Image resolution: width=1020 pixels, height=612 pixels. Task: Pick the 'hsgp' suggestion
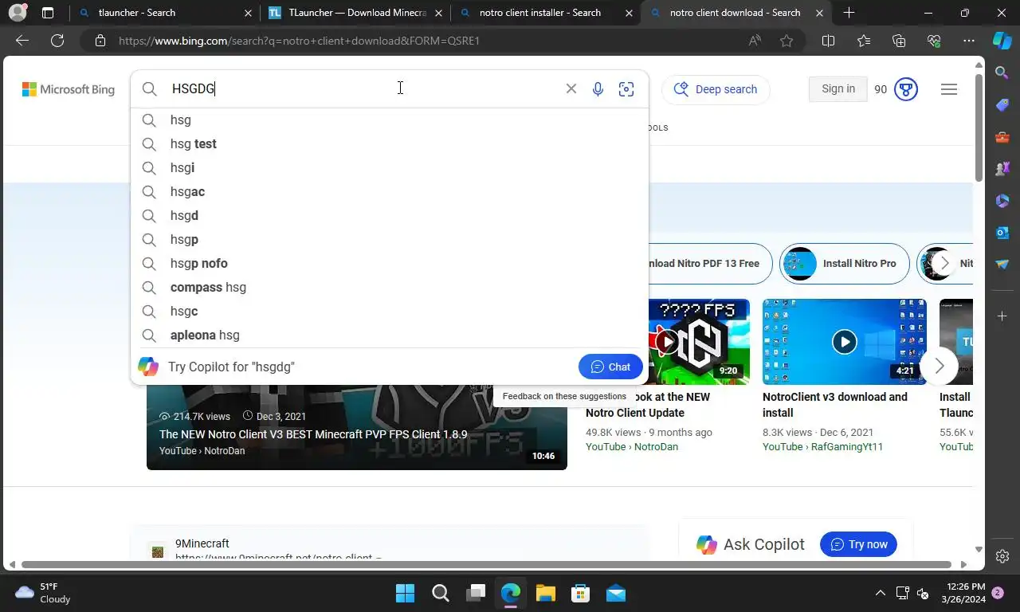coord(390,239)
